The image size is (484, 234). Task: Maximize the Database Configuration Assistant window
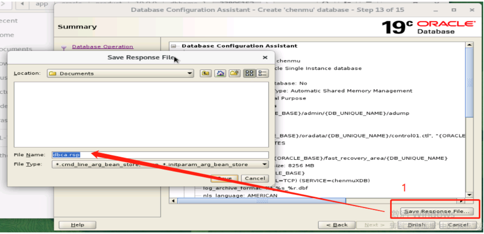click(454, 9)
